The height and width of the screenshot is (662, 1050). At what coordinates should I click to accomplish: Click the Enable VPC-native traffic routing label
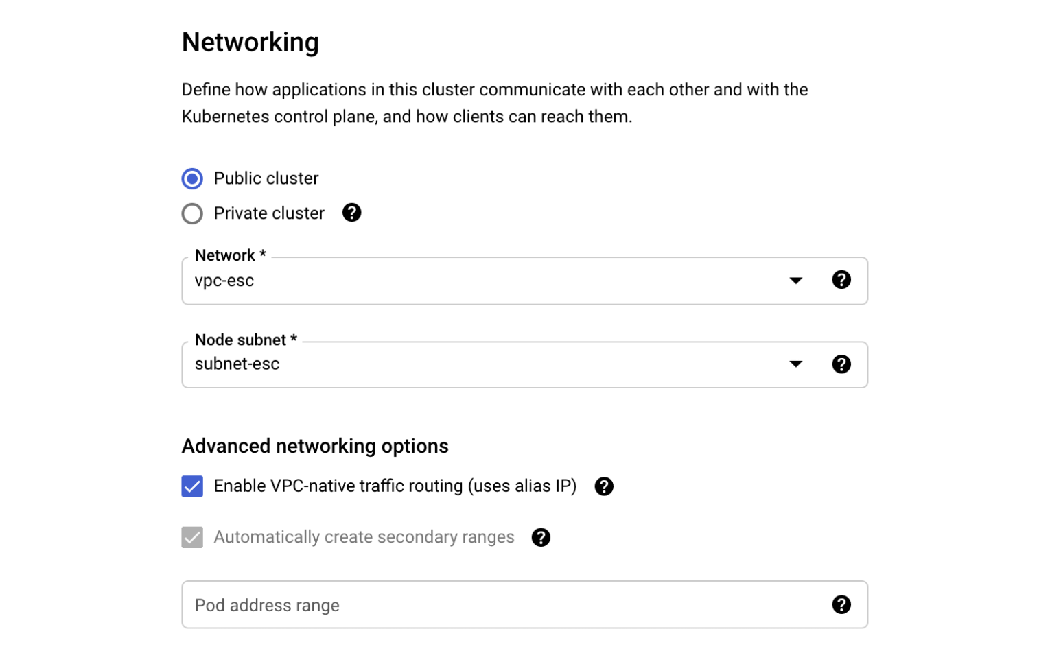pyautogui.click(x=395, y=486)
